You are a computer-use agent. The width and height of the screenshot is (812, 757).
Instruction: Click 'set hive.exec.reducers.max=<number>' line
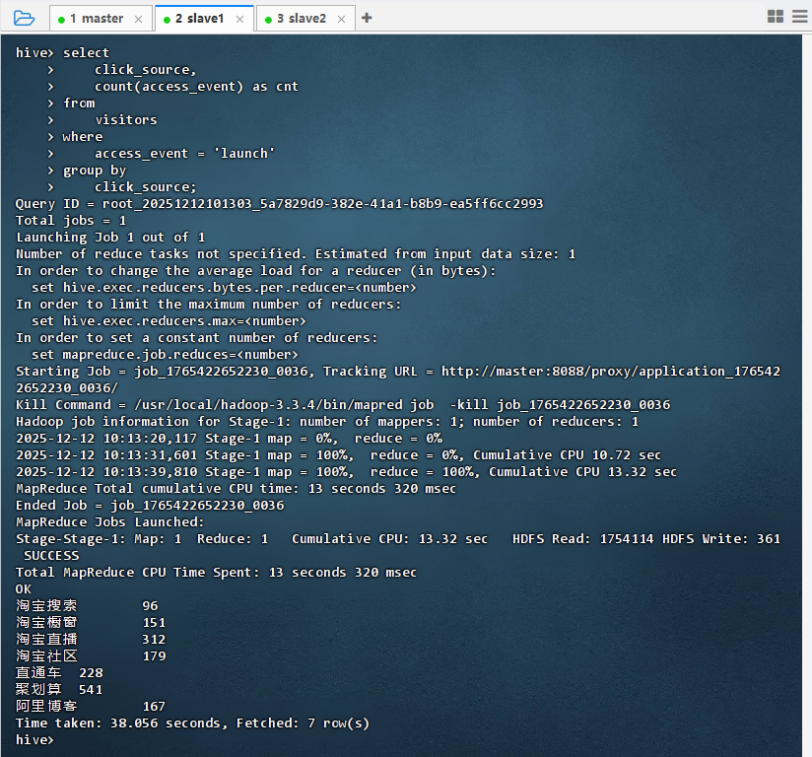(x=169, y=321)
